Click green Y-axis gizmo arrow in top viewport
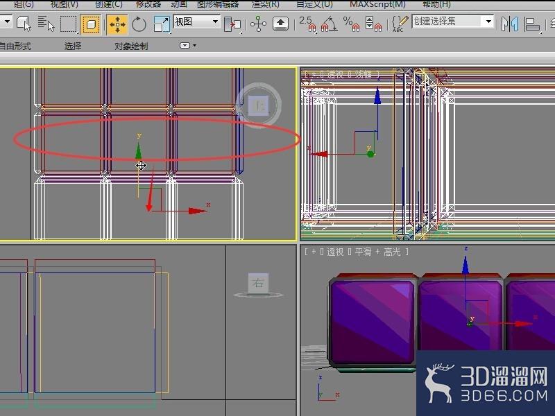Screen dimensions: 555x416 (138, 150)
